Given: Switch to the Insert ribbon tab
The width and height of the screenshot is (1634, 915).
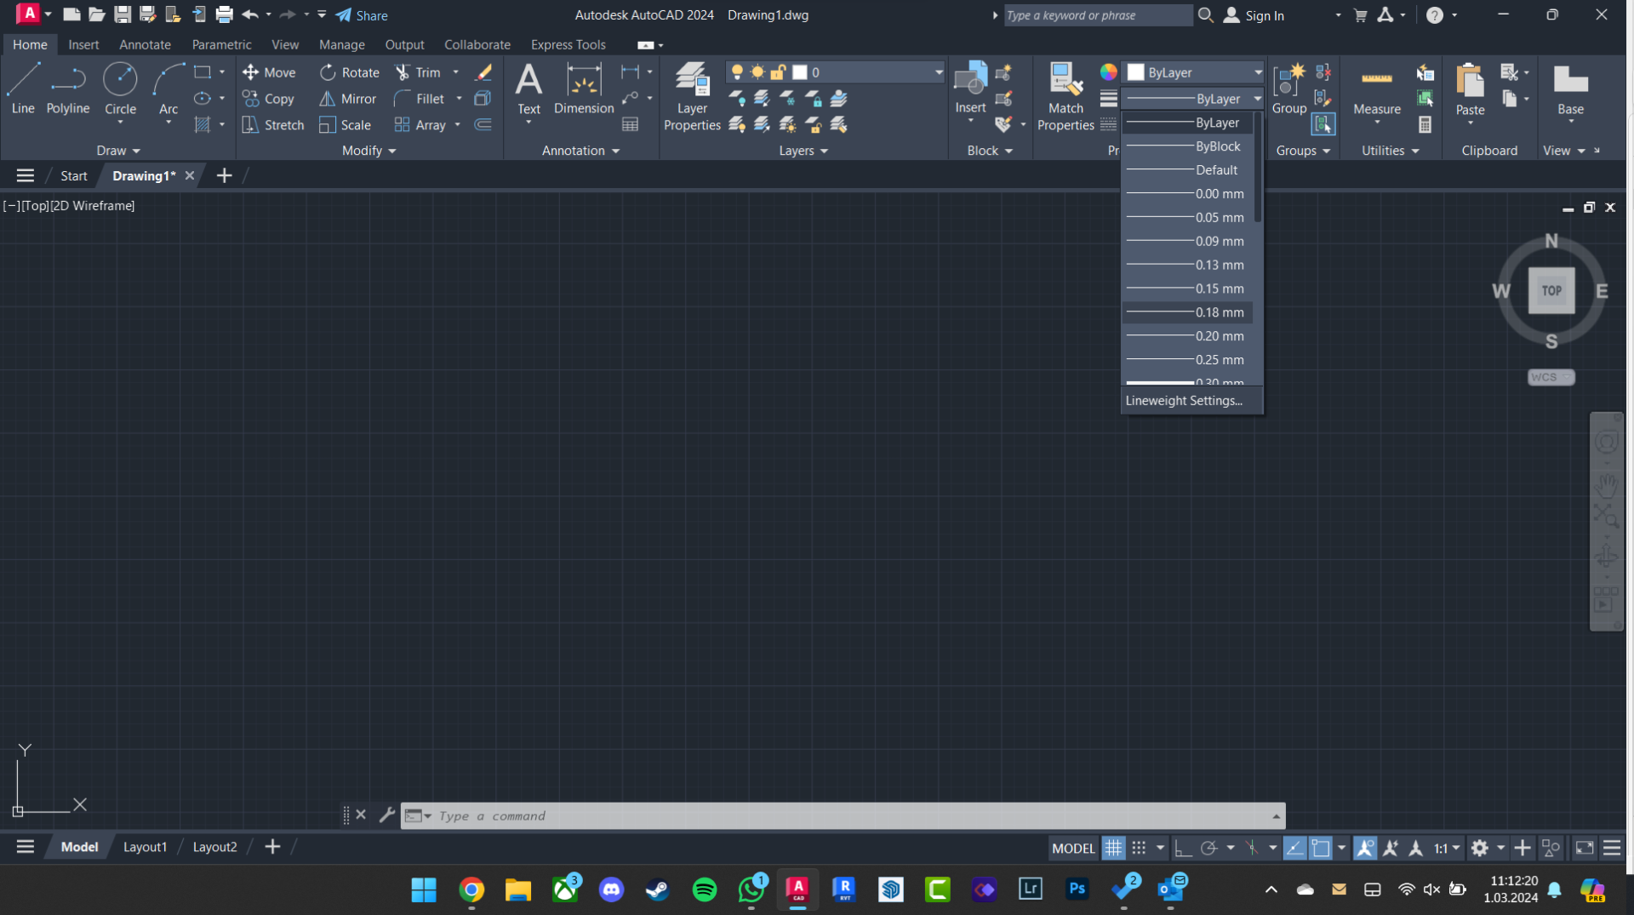Looking at the screenshot, I should click(x=83, y=44).
